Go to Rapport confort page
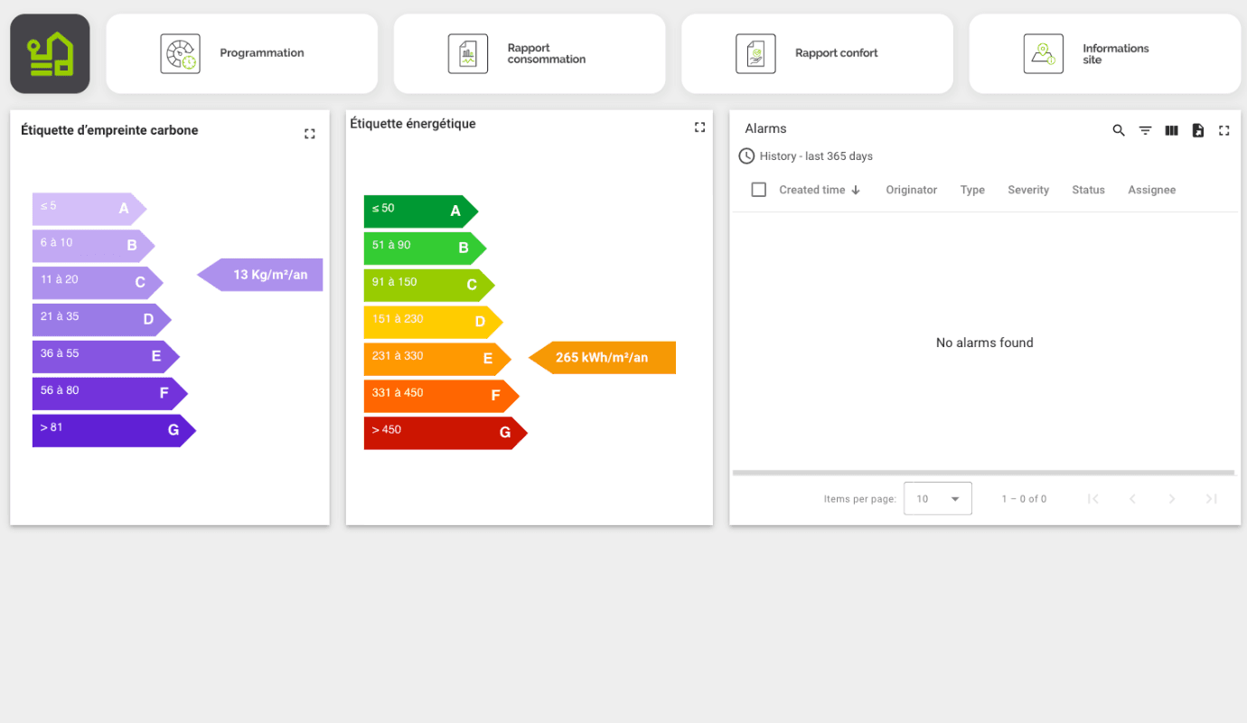1247x723 pixels. click(x=817, y=53)
